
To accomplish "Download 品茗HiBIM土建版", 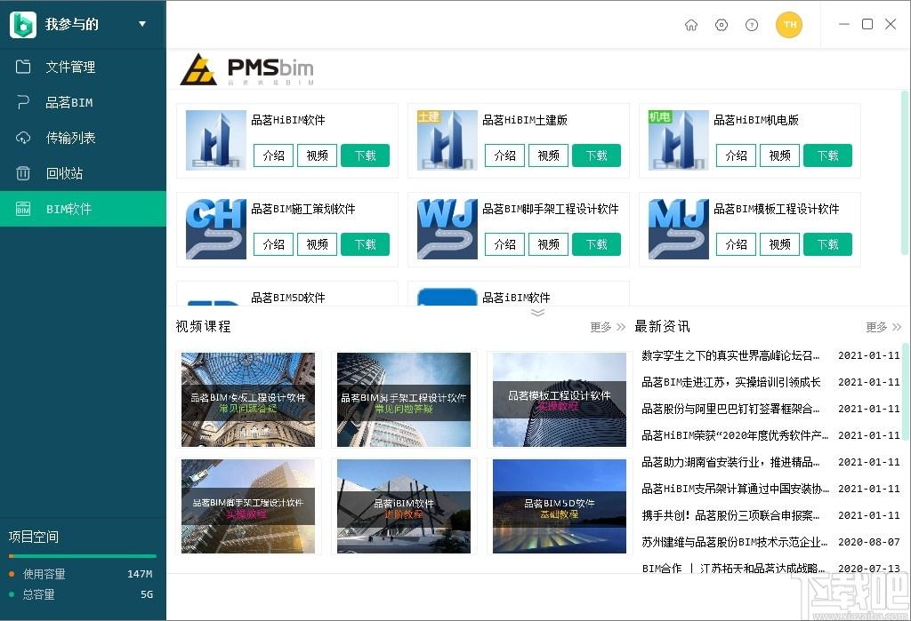I will tap(596, 155).
